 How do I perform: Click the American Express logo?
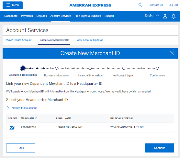point(90,5)
